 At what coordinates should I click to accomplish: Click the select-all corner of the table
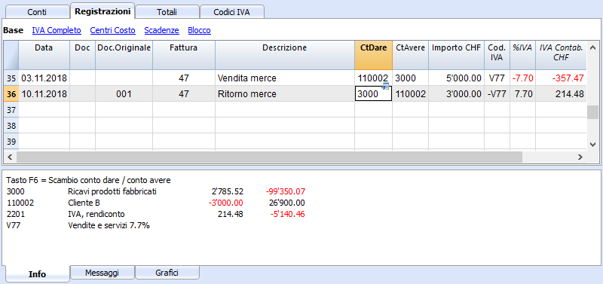(x=11, y=55)
